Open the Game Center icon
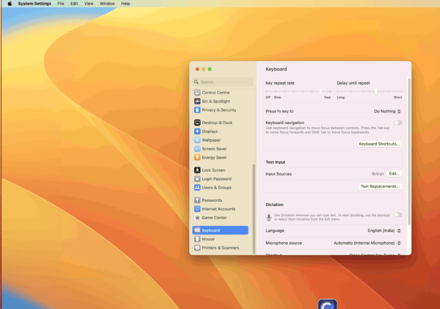The width and height of the screenshot is (440, 309). tap(197, 217)
